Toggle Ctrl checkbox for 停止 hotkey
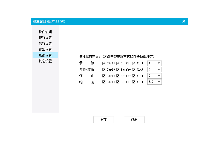The image size is (219, 146). pyautogui.click(x=104, y=76)
